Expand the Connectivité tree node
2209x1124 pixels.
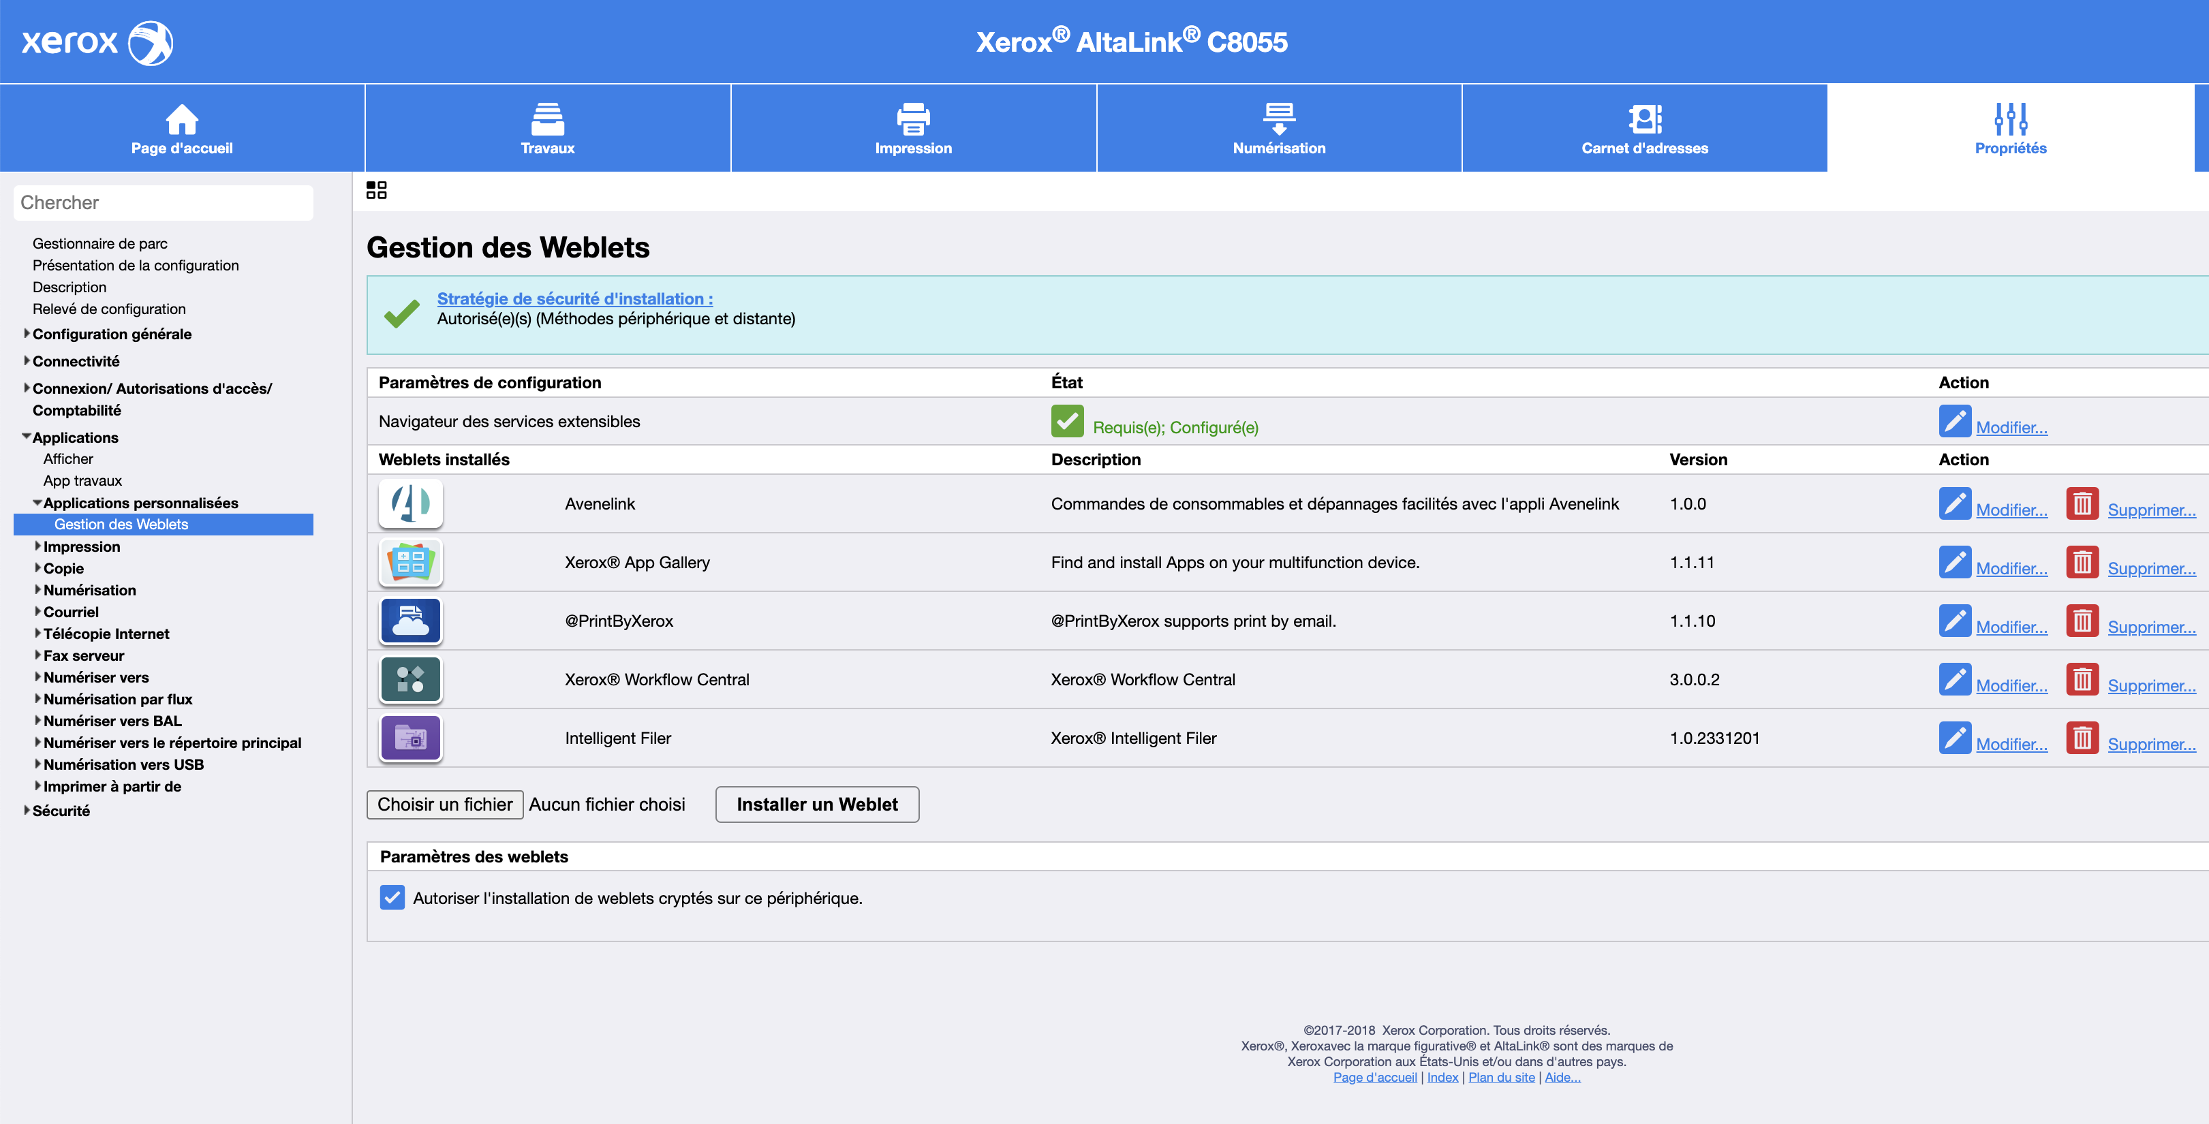(x=27, y=361)
